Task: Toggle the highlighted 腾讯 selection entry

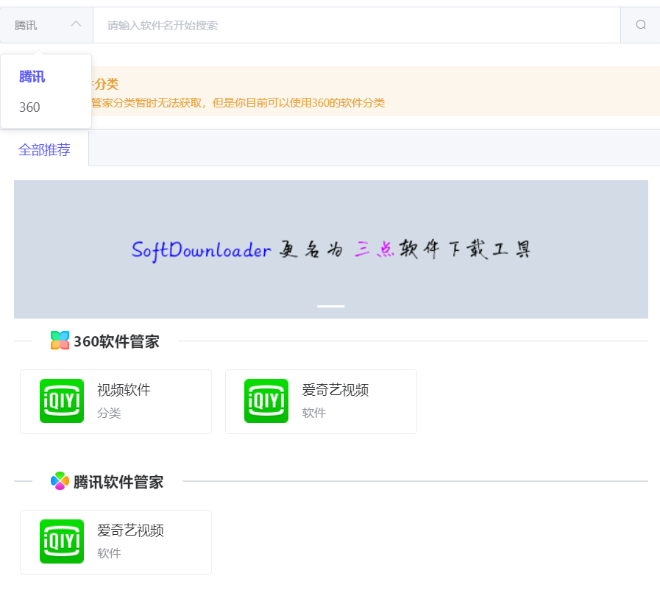Action: (32, 77)
